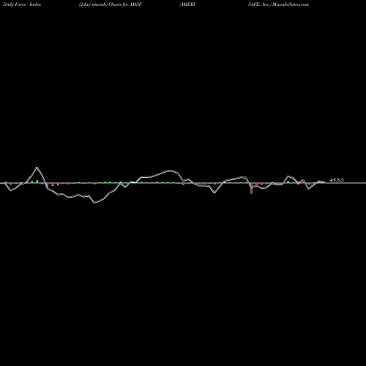Click the tallest red force bar
Screen dimensions: 366x366
[252, 188]
